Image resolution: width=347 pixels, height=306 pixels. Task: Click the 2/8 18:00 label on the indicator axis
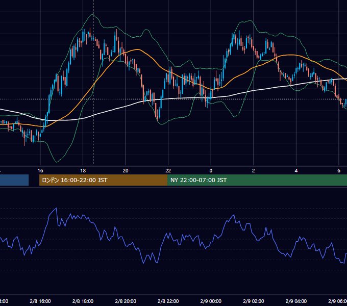(83, 301)
